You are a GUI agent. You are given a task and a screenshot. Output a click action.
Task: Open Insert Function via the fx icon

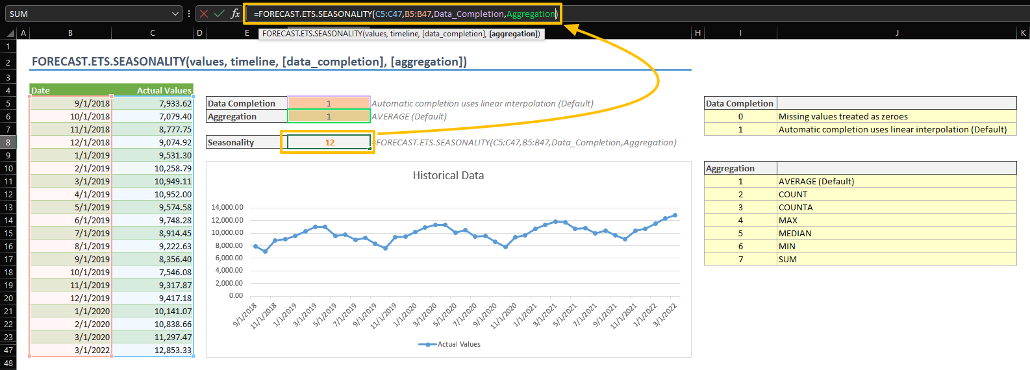pyautogui.click(x=235, y=14)
